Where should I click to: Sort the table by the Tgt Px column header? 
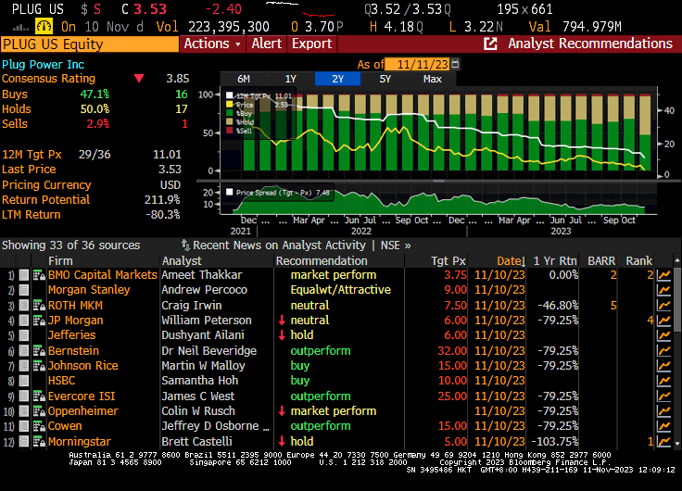pos(448,261)
